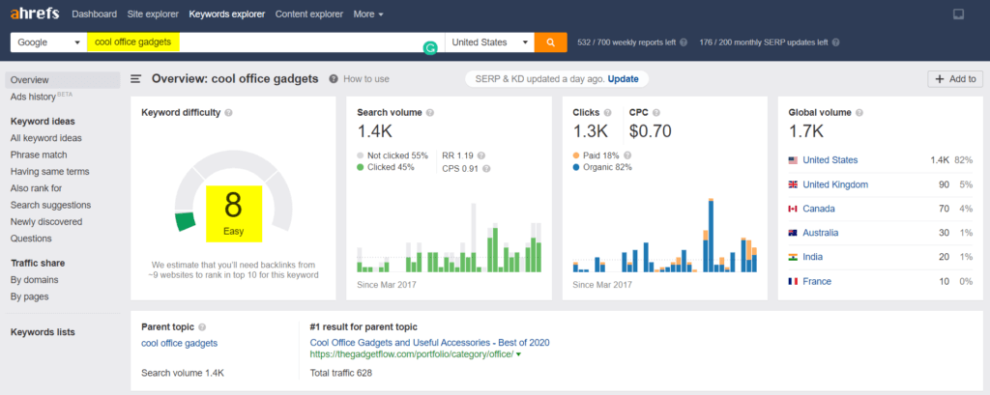990x395 pixels.
Task: Open the Dashboard tab
Action: pos(94,14)
